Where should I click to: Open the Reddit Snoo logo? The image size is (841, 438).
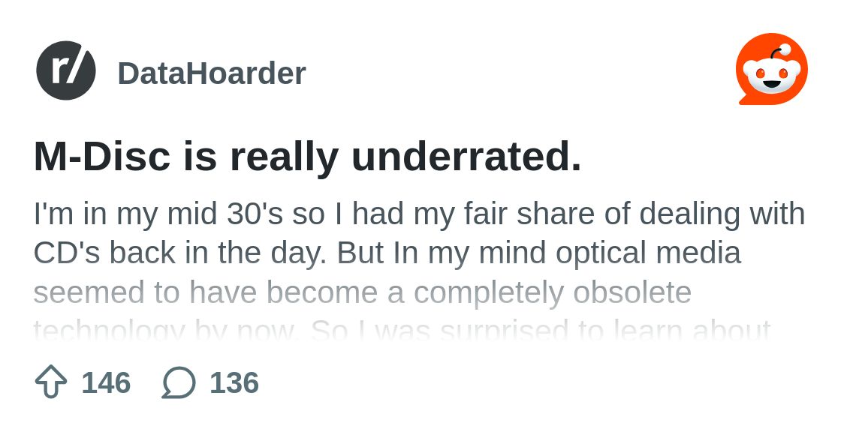[772, 69]
